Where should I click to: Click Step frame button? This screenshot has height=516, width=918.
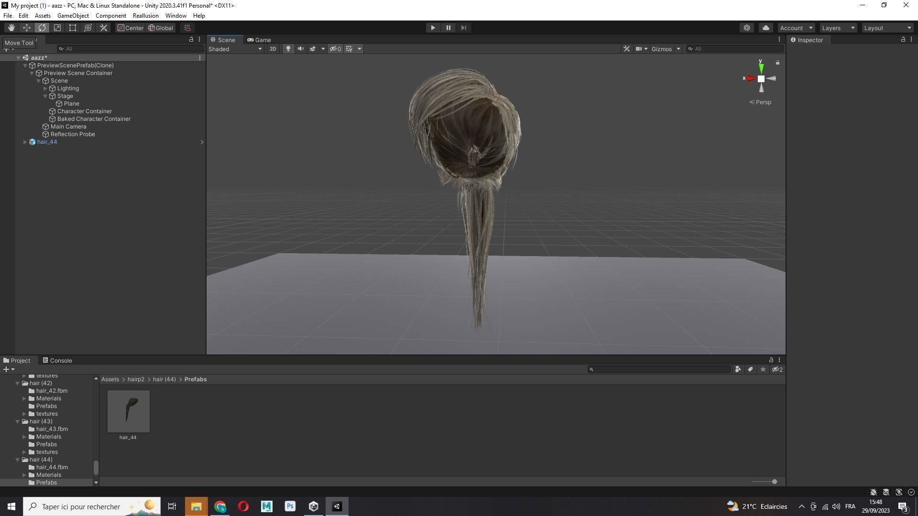tap(463, 28)
